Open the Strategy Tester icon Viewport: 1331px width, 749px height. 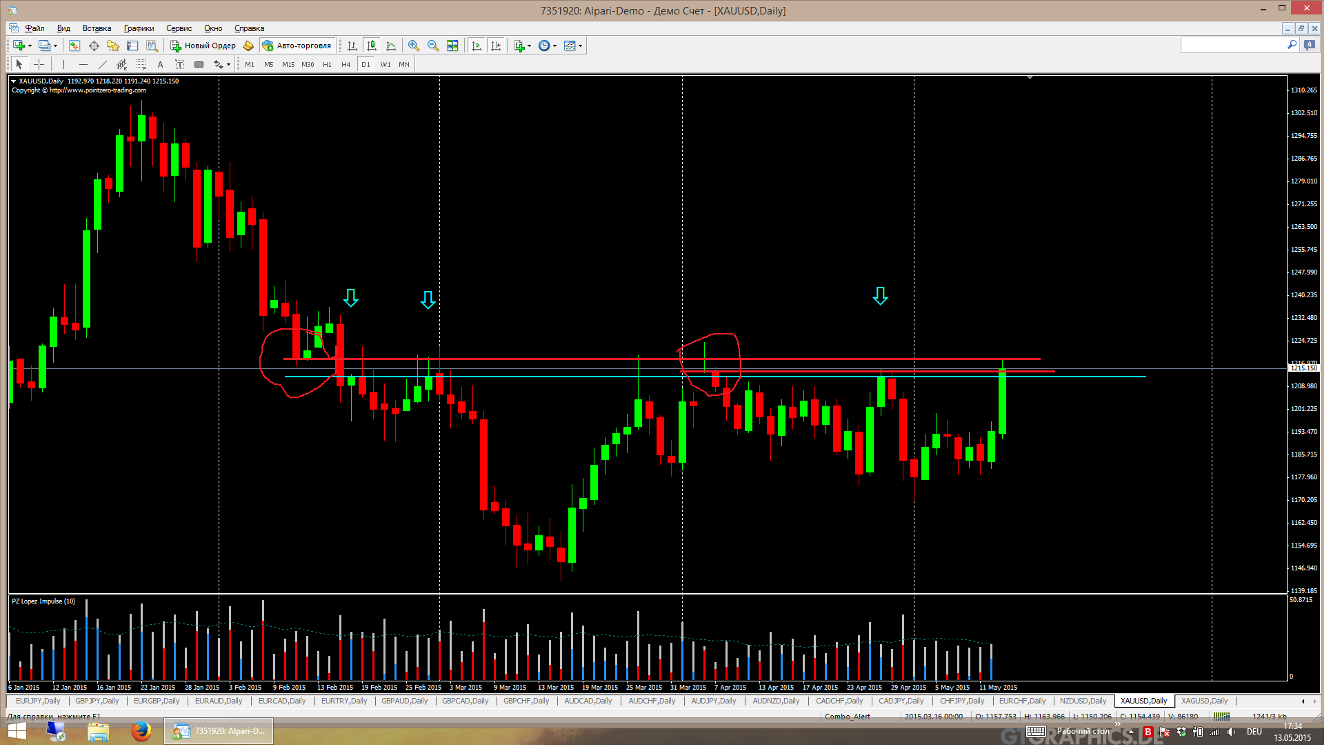(152, 46)
